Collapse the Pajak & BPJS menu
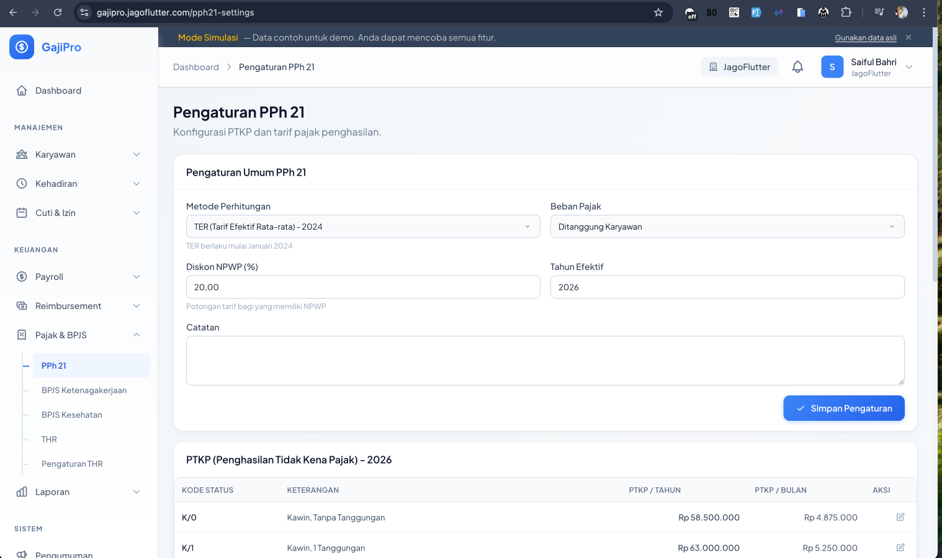This screenshot has width=942, height=558. click(x=79, y=335)
